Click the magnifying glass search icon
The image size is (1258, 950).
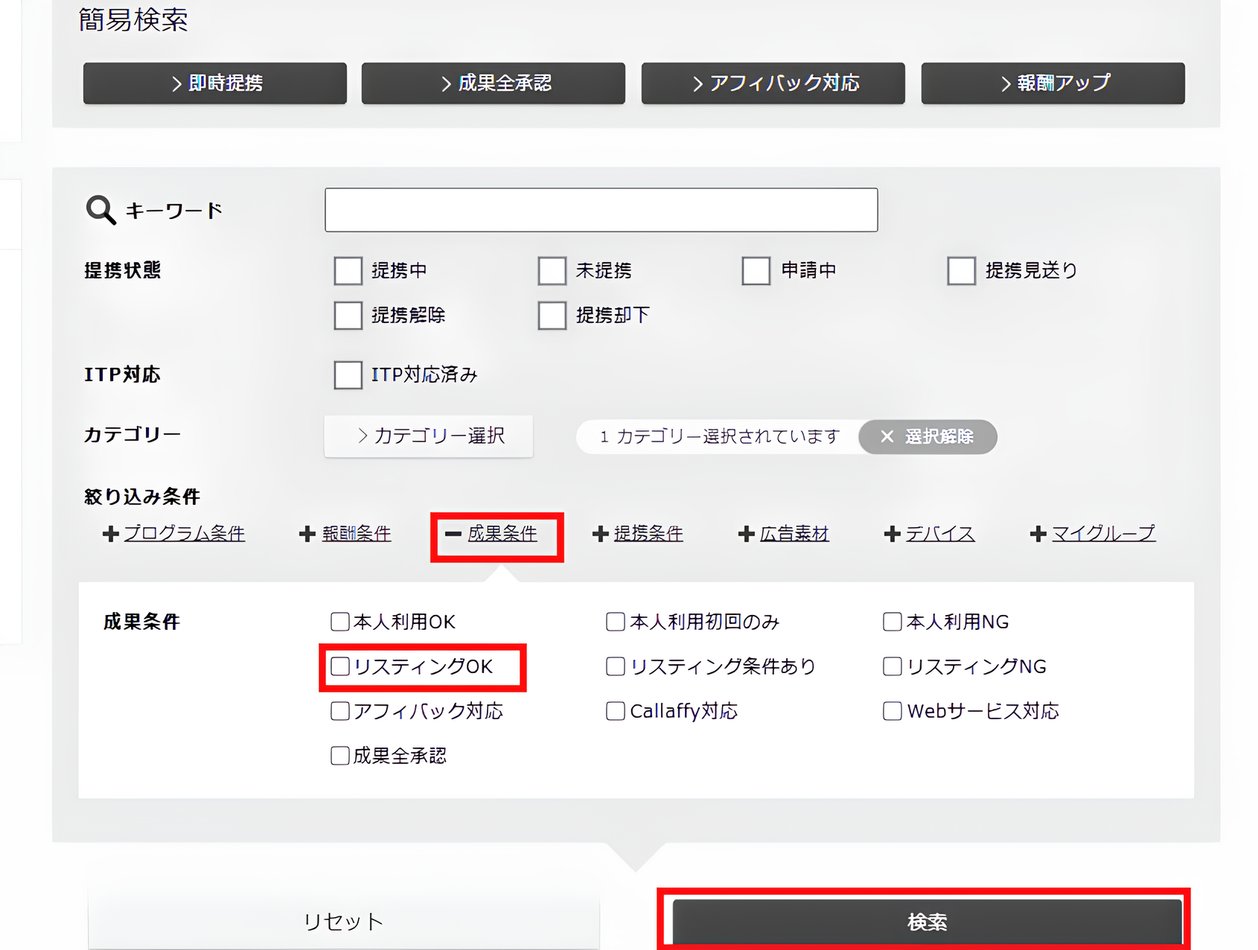pyautogui.click(x=99, y=209)
